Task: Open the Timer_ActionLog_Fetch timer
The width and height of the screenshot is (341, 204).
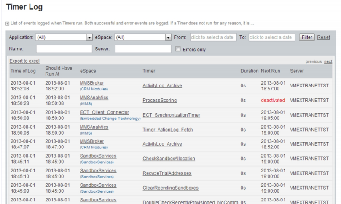Action: pyautogui.click(x=167, y=130)
